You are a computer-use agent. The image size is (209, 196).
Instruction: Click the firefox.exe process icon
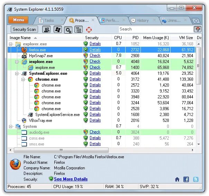24,50
